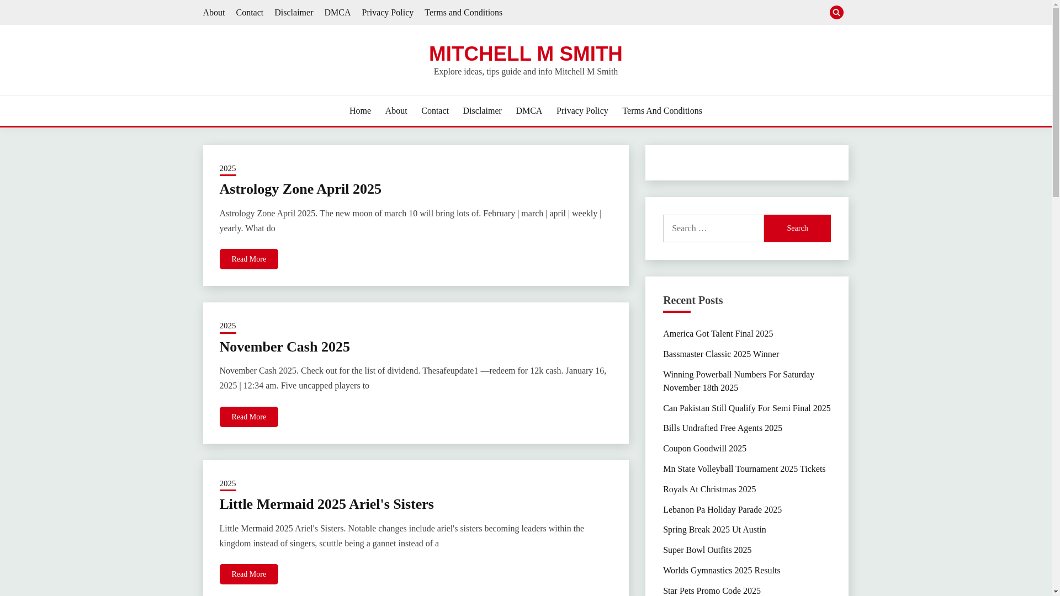Open Winning Powerball Numbers For Saturday post
1060x596 pixels.
(738, 381)
